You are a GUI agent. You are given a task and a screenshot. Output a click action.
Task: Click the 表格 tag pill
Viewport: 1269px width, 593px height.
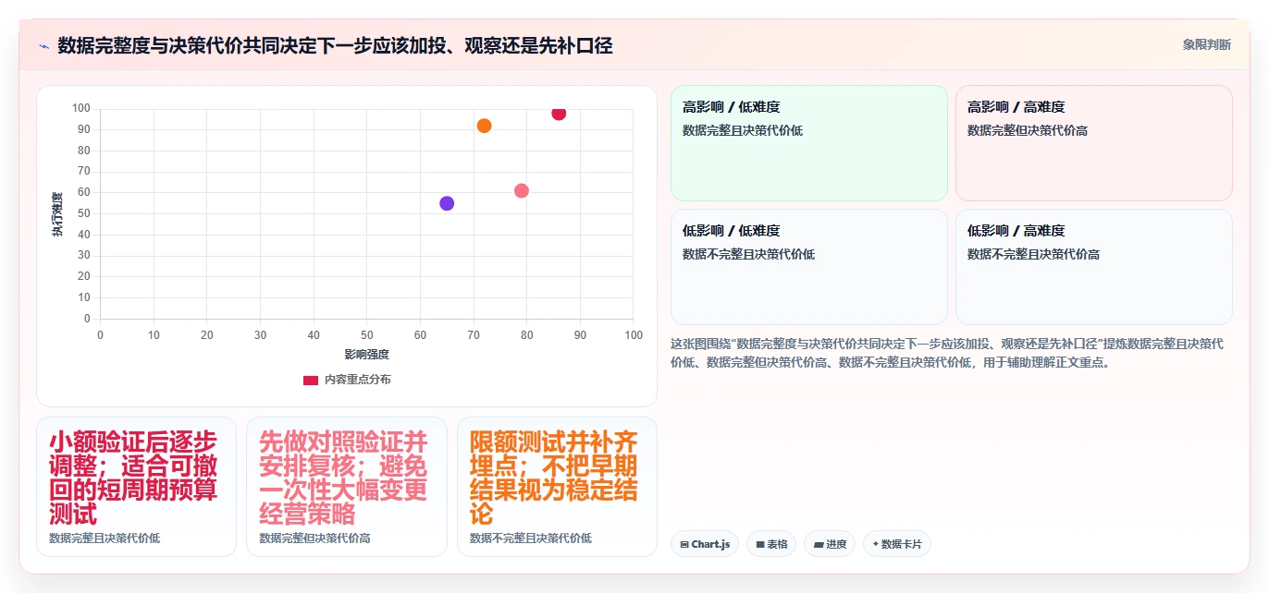(771, 544)
